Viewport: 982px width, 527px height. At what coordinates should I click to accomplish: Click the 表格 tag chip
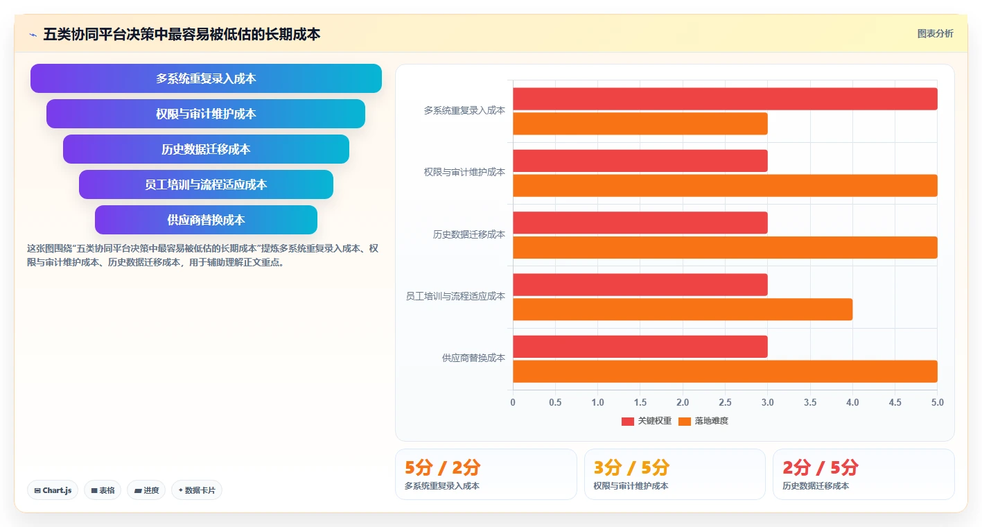pos(103,490)
